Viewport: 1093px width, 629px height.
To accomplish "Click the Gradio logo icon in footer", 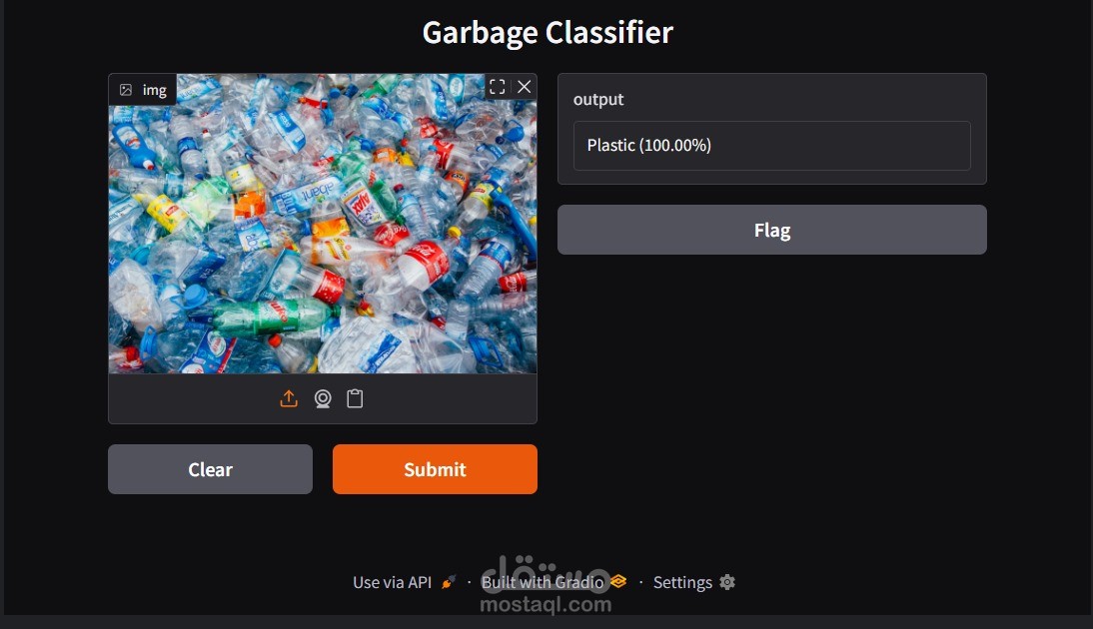I will pos(618,581).
